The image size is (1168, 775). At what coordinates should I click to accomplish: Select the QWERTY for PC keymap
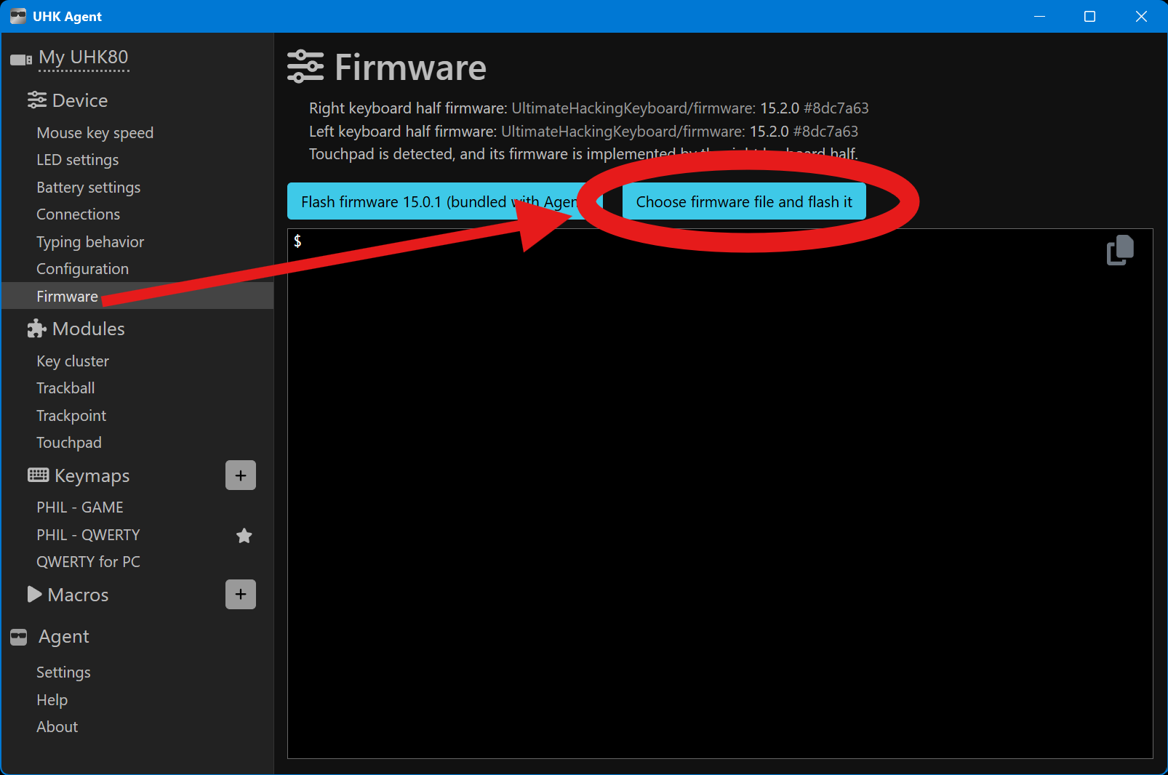point(88,562)
